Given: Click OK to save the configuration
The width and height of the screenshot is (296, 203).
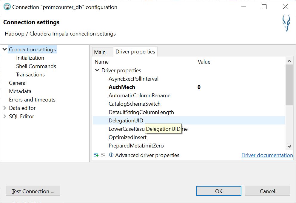Looking at the screenshot, I should (219, 191).
